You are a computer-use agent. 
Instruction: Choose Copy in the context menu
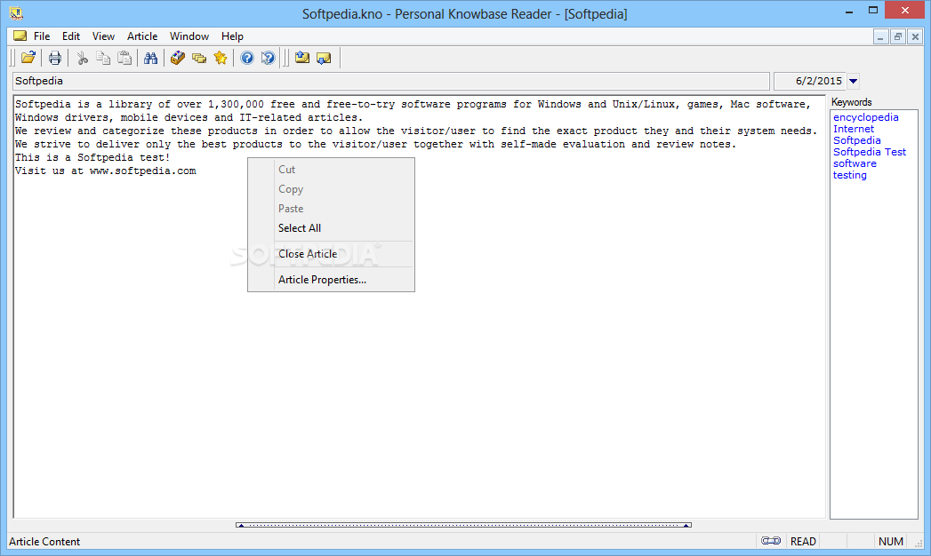331,189
